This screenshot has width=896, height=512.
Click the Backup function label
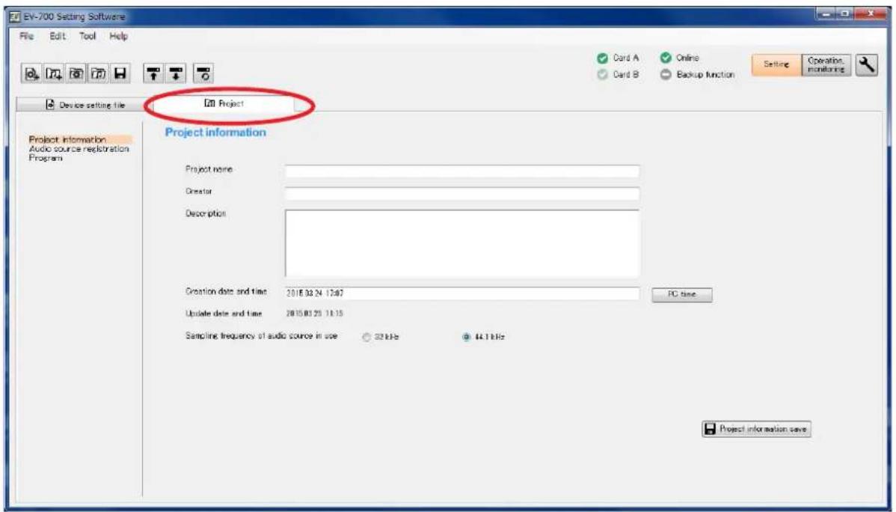(x=705, y=75)
